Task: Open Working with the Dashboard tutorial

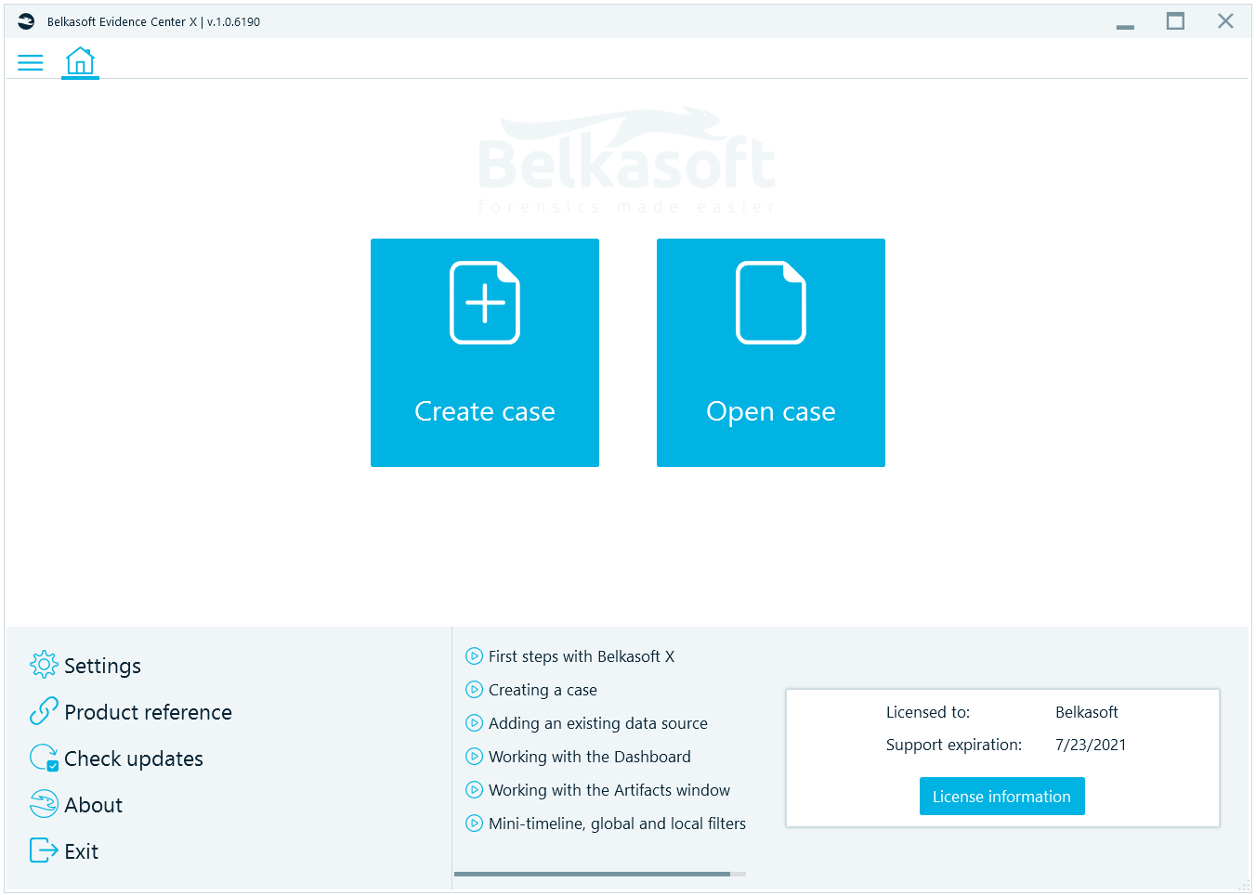Action: 590,757
